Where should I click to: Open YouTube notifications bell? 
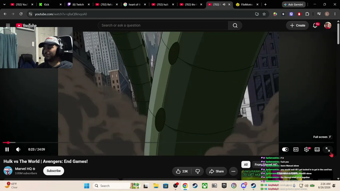tap(315, 25)
